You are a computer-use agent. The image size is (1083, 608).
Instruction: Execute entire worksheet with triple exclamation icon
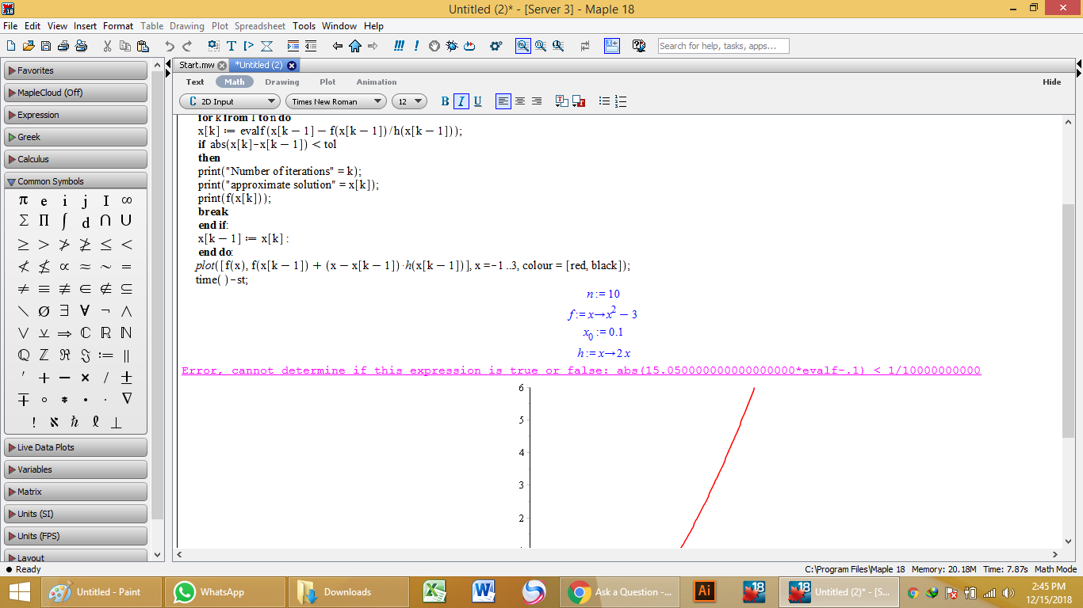coord(400,46)
